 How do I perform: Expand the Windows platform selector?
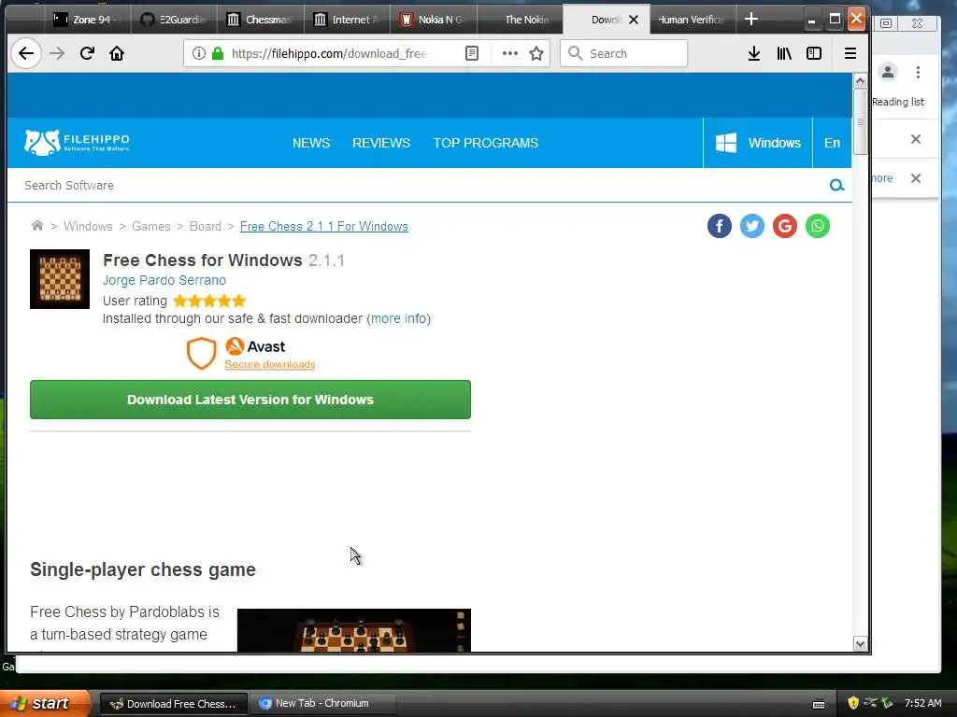758,143
